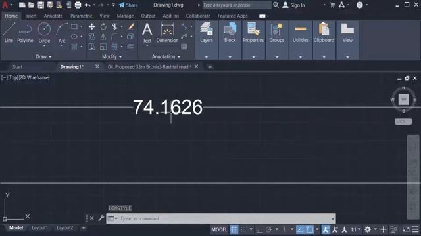Switch to the Output ribbon tab
Viewport: 421px width, 236px height.
[x=148, y=16]
